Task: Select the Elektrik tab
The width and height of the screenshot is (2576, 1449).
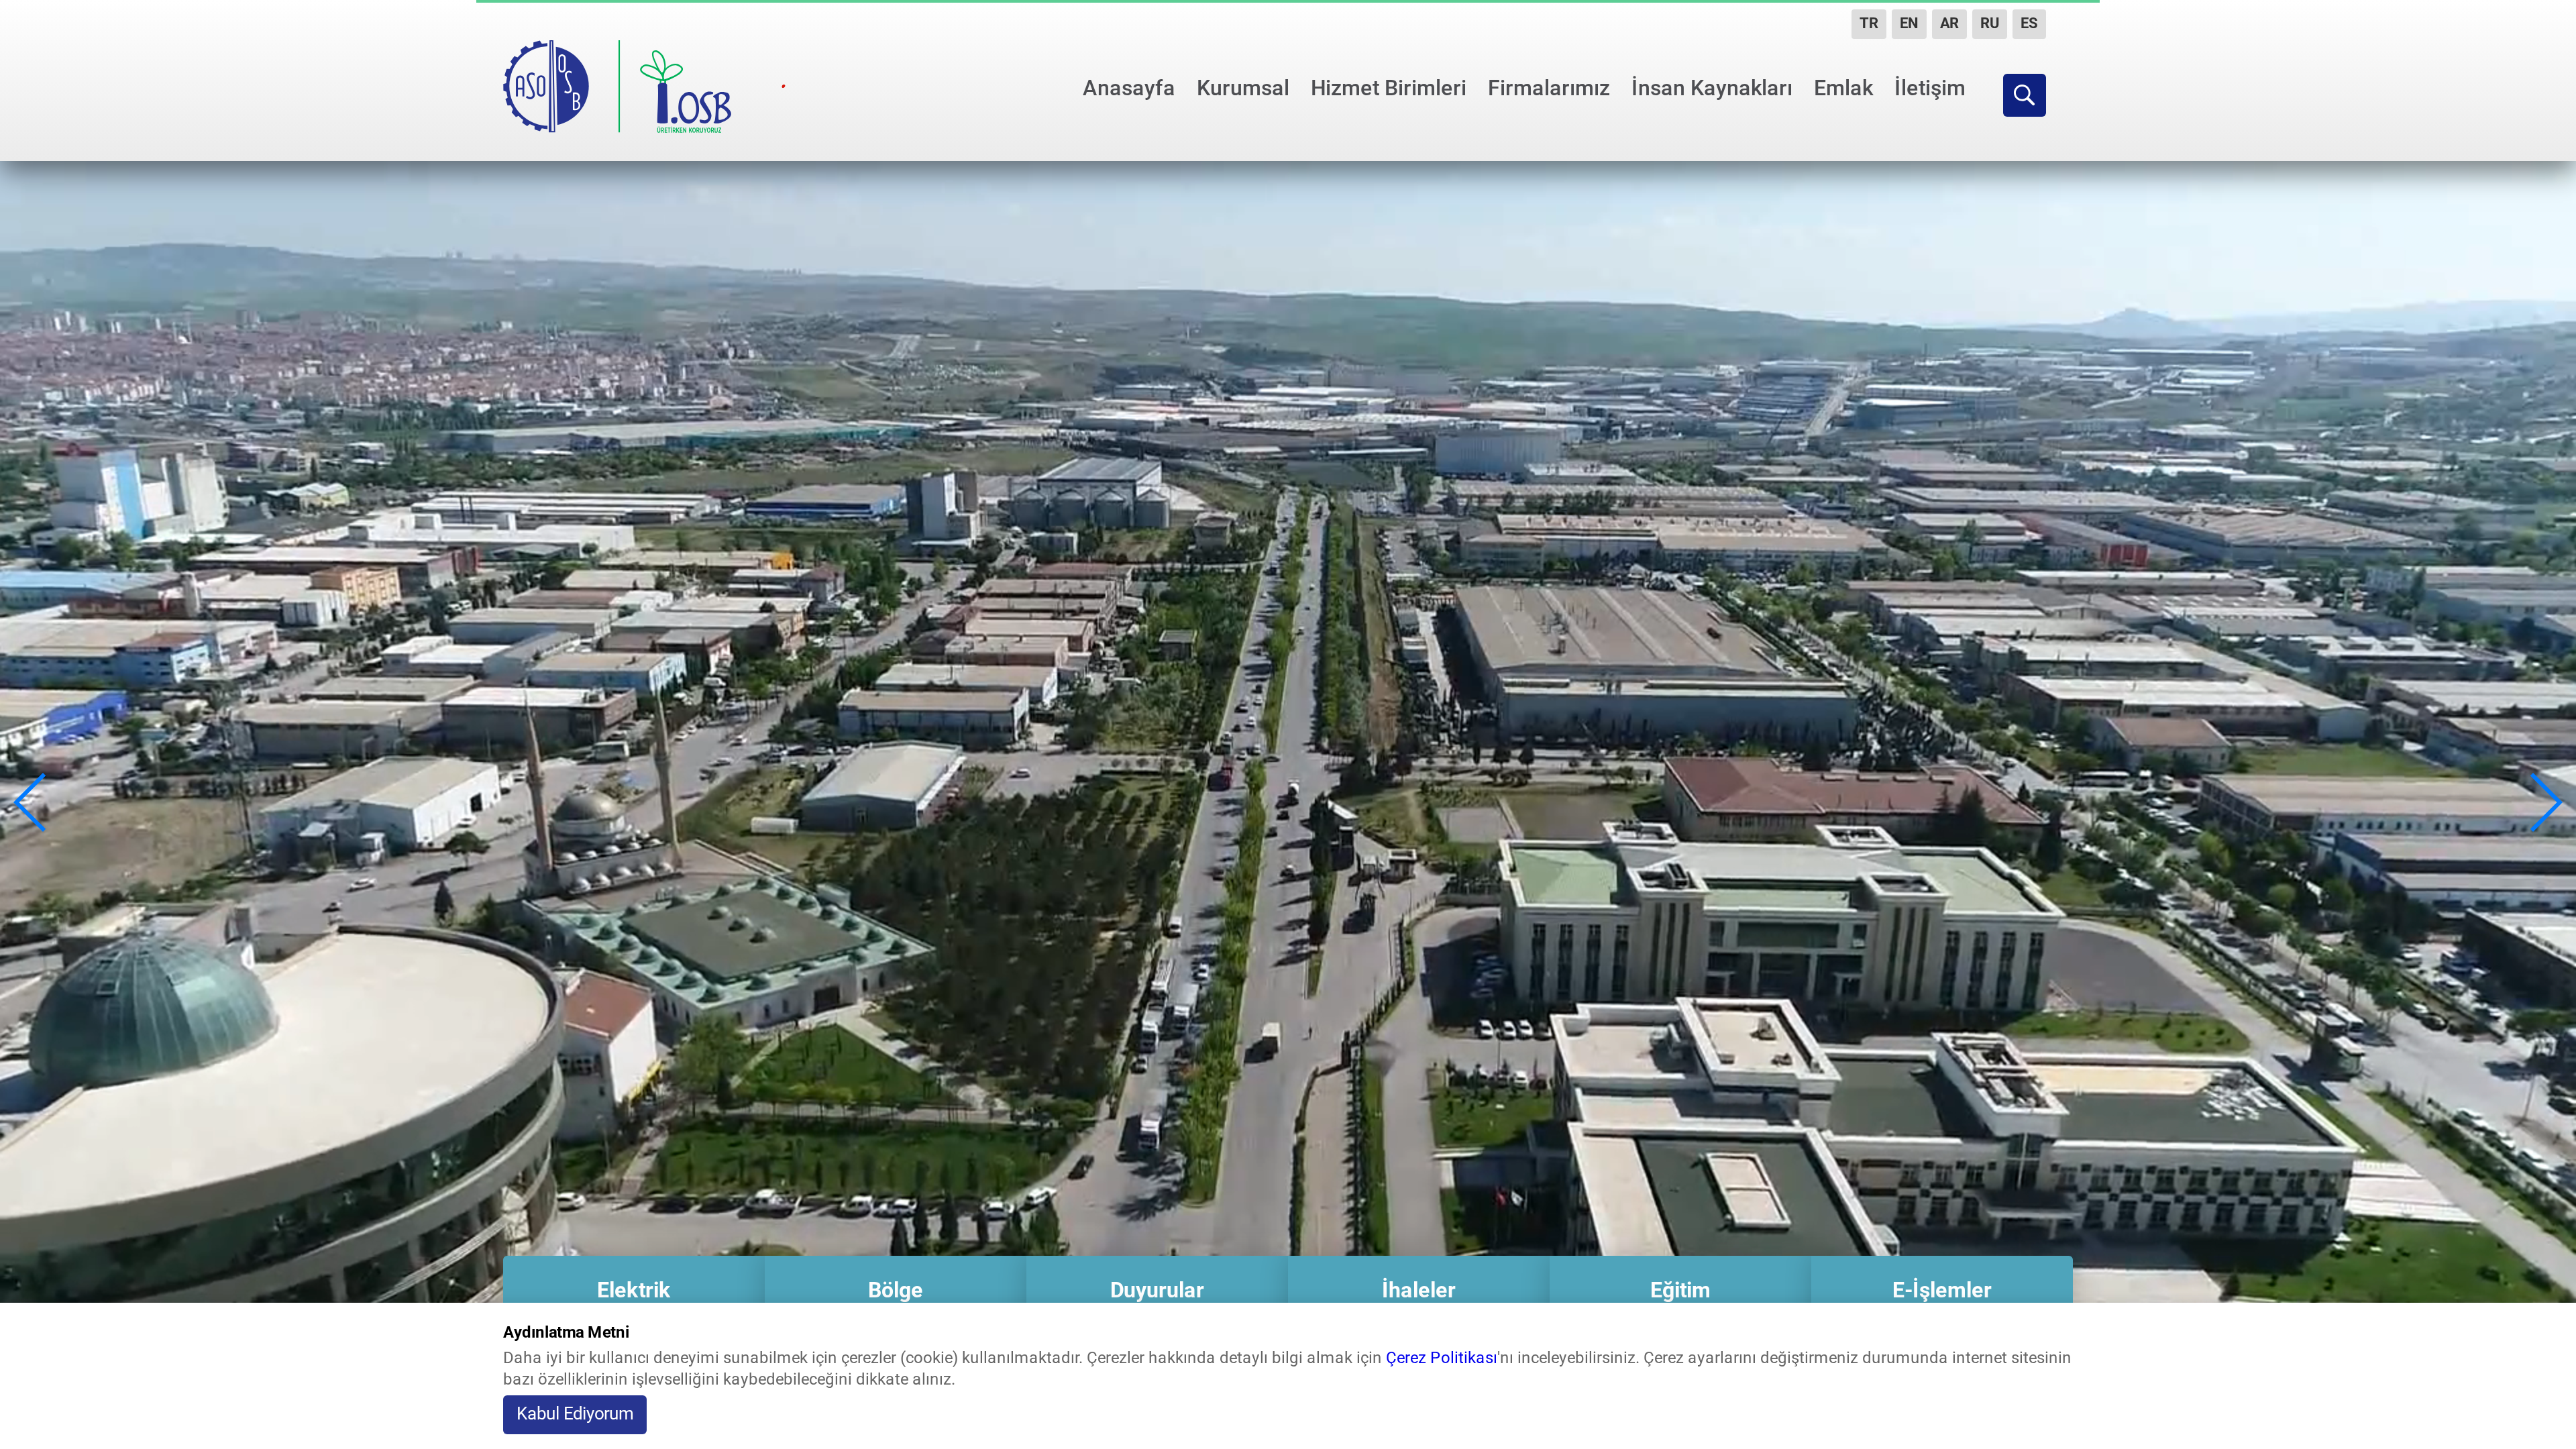Action: 633,1288
